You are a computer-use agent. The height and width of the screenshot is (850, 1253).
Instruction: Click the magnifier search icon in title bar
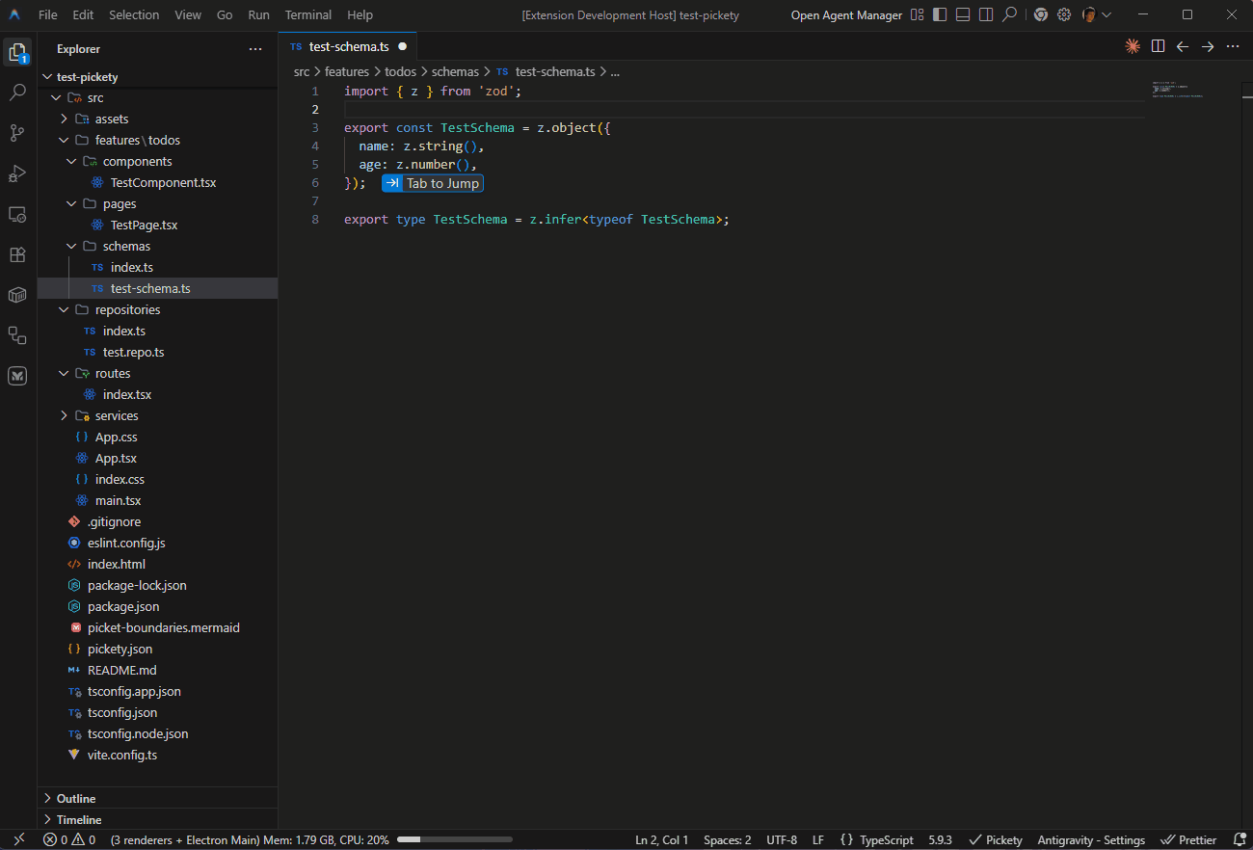click(x=1009, y=14)
